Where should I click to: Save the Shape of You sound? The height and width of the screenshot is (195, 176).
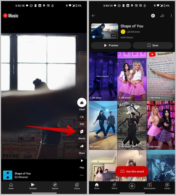[x=153, y=45]
